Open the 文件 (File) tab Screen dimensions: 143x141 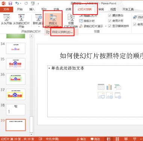pos(6,9)
